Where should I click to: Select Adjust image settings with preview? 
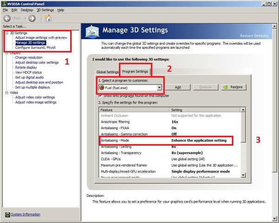(x=41, y=38)
